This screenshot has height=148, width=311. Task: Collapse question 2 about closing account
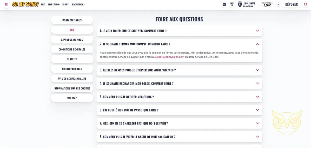tap(257, 44)
